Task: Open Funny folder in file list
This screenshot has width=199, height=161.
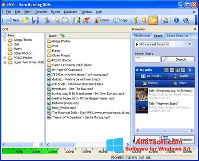Action: point(54,51)
